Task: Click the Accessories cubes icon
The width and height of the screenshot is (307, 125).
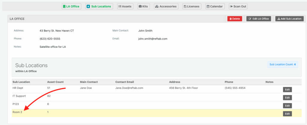Action: [x=157, y=6]
